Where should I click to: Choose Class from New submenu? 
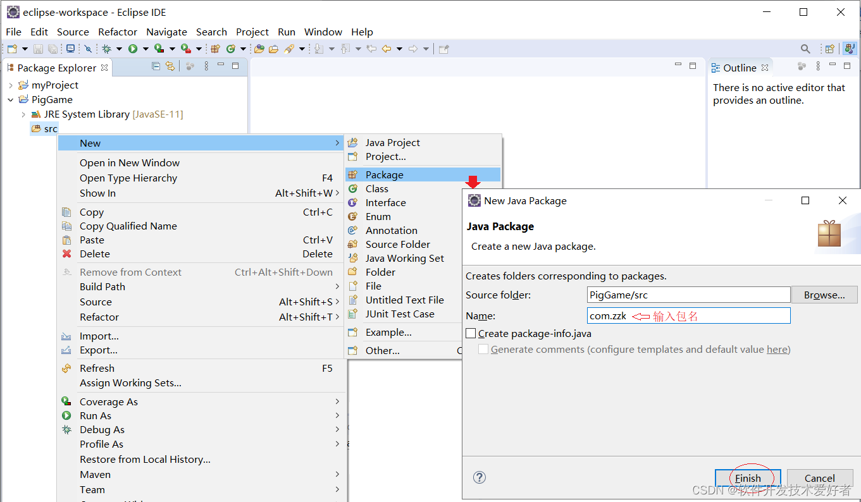[x=423, y=188]
